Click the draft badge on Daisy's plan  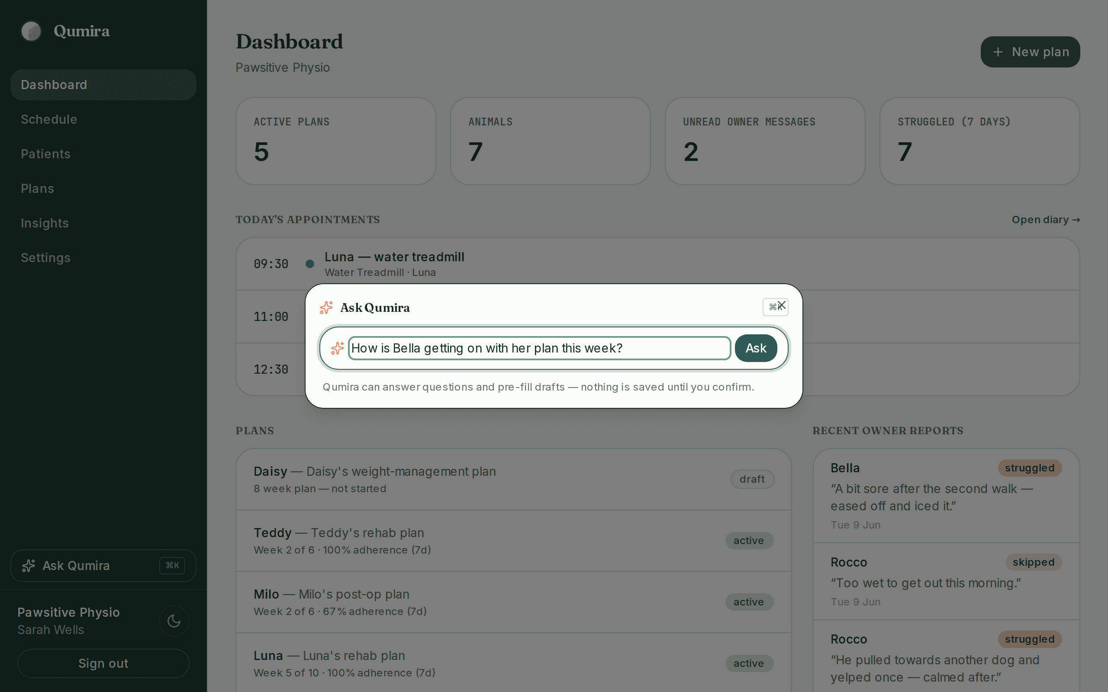pyautogui.click(x=752, y=479)
